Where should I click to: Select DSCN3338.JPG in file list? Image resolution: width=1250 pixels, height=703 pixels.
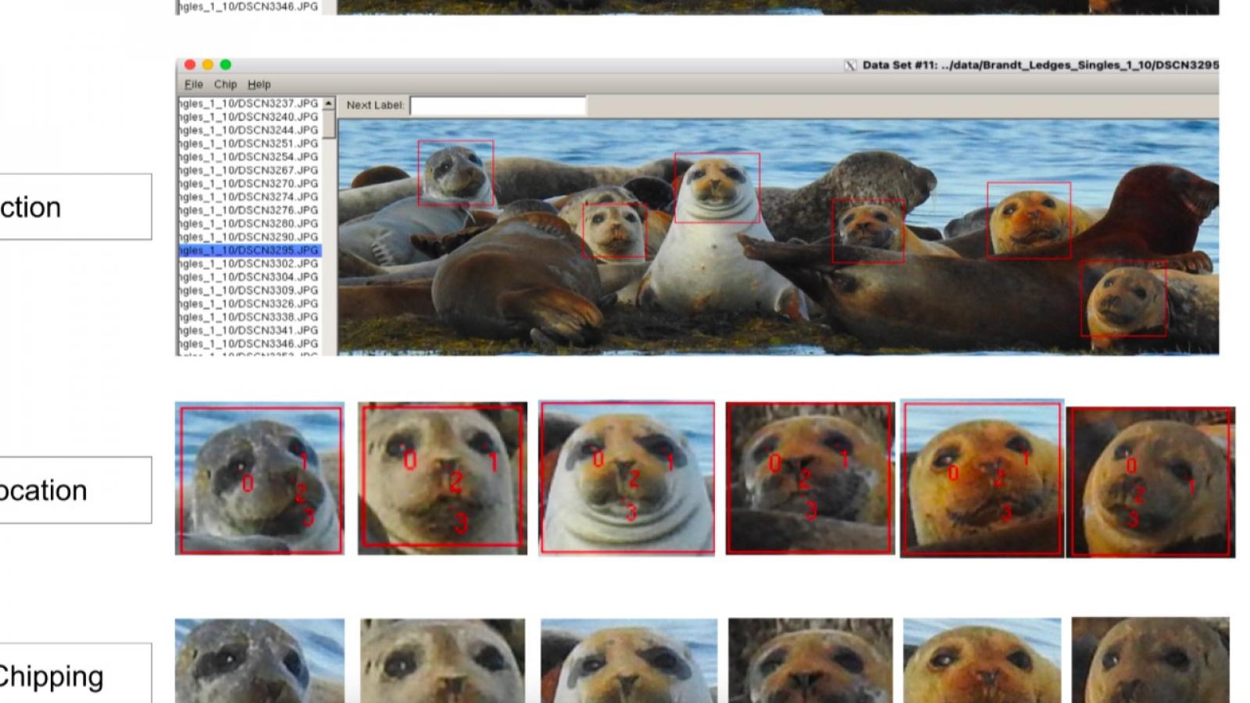(249, 317)
